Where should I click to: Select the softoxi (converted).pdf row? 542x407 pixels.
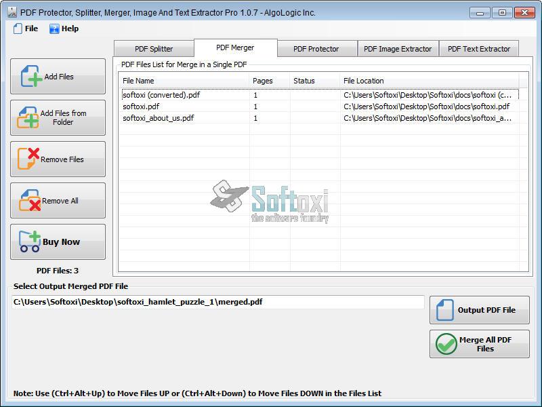coord(161,95)
